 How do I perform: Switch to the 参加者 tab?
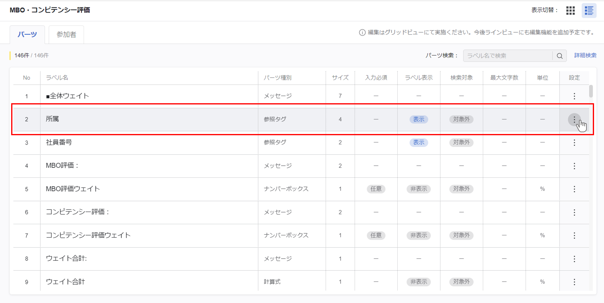[66, 35]
